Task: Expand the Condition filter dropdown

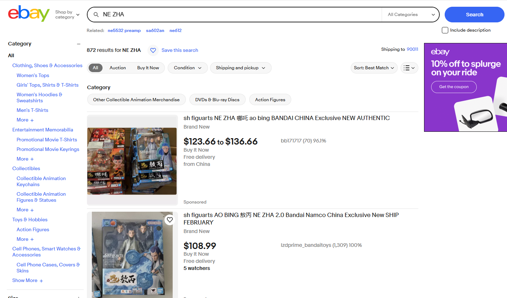Action: point(188,68)
